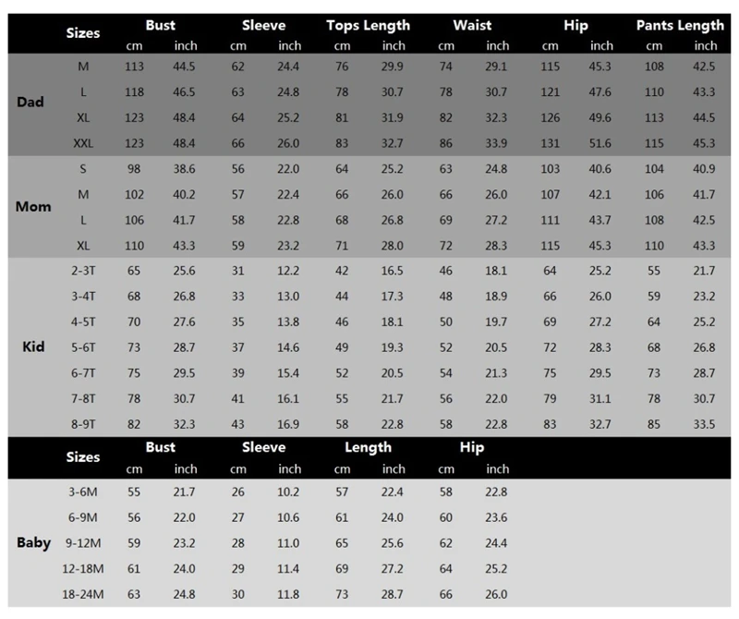Screen dimensions: 739x619
Task: Click the Length header in Baby section
Action: [368, 447]
